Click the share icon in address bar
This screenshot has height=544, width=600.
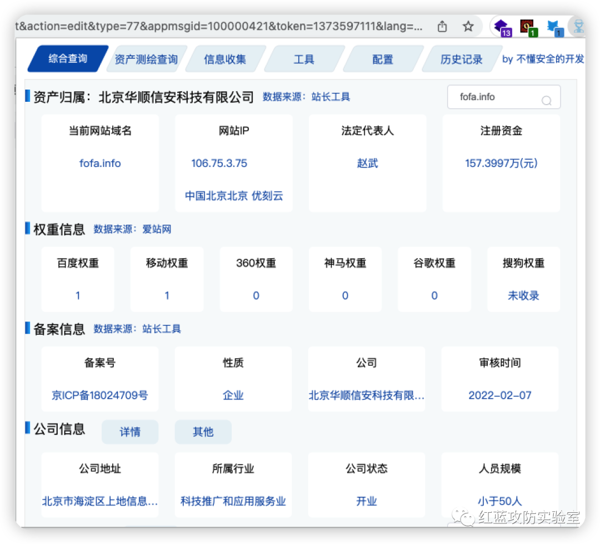pyautogui.click(x=442, y=27)
